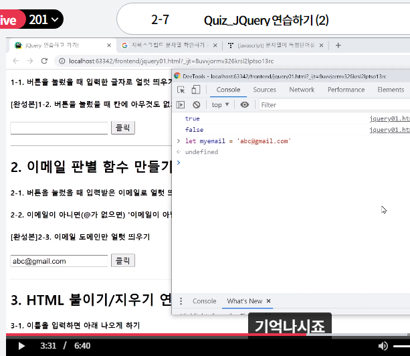Viewport: 410px width, 356px height.
Task: Open the DevTools drawer three-dot menu
Action: 181,301
